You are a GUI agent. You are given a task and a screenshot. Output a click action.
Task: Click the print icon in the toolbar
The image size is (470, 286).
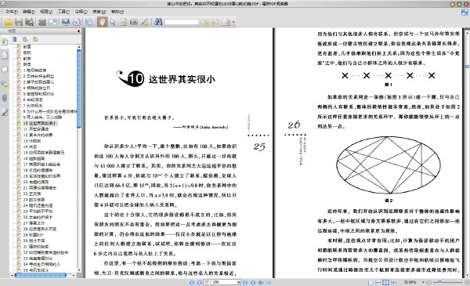(42, 22)
